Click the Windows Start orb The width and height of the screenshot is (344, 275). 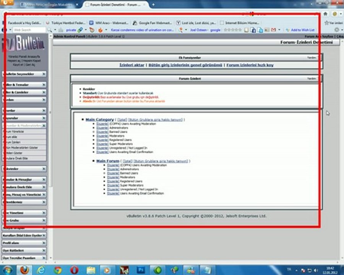[8, 270]
